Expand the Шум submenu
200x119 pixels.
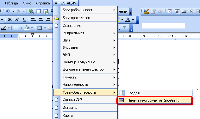[x=85, y=40]
